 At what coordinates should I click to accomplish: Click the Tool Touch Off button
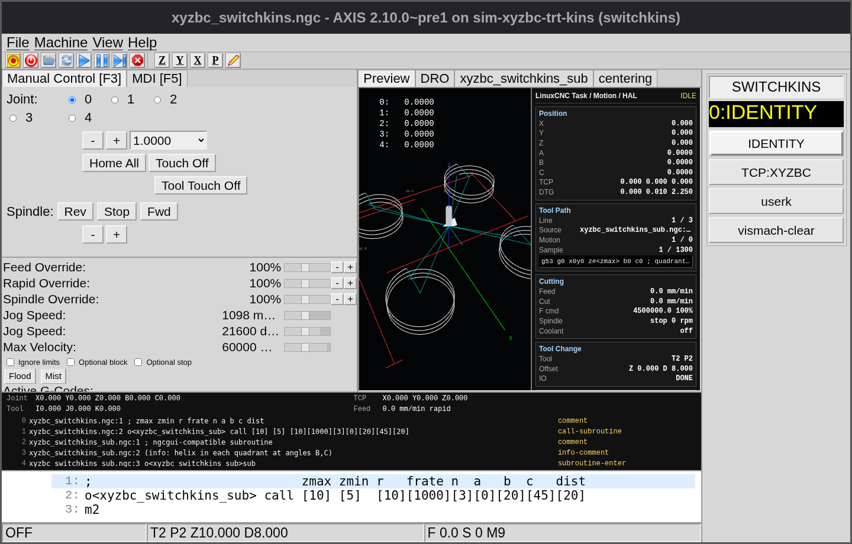(201, 186)
